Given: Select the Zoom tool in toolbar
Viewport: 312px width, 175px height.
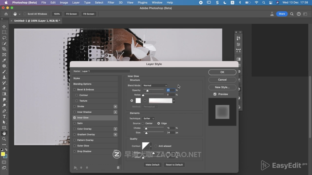Looking at the screenshot, I should [4, 139].
